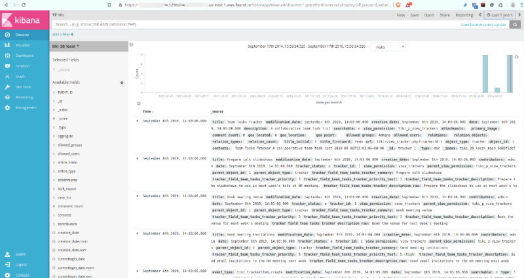Screen dimensions: 524x278
Task: Open the Timelion section icon
Action: coord(7,66)
